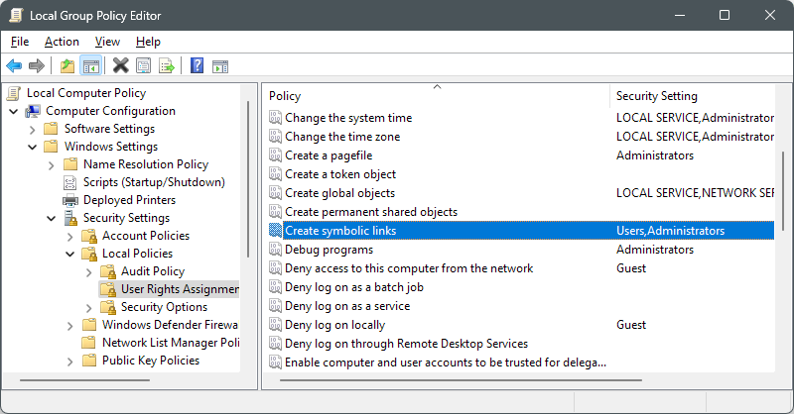Open the Help menu
The width and height of the screenshot is (794, 414).
[148, 42]
